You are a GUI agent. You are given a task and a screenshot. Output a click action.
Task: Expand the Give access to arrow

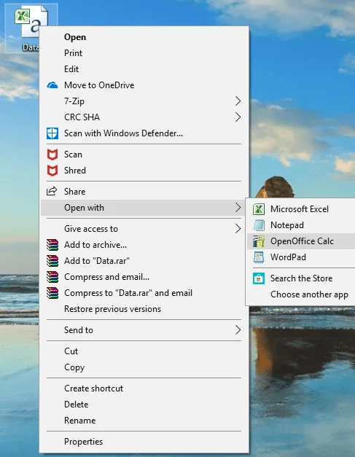coord(238,229)
